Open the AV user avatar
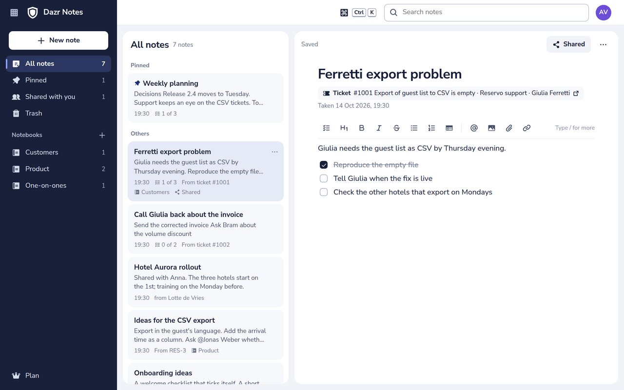The width and height of the screenshot is (624, 390). (604, 13)
